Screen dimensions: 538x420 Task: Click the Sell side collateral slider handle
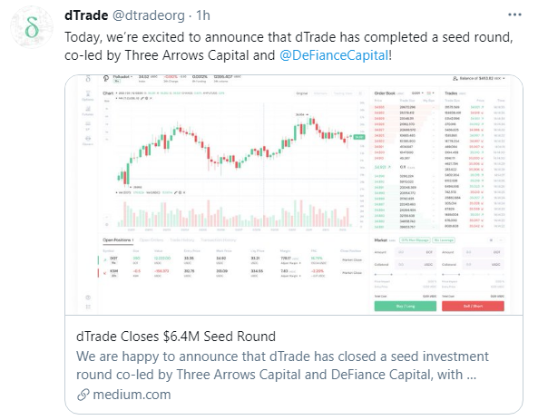point(459,275)
